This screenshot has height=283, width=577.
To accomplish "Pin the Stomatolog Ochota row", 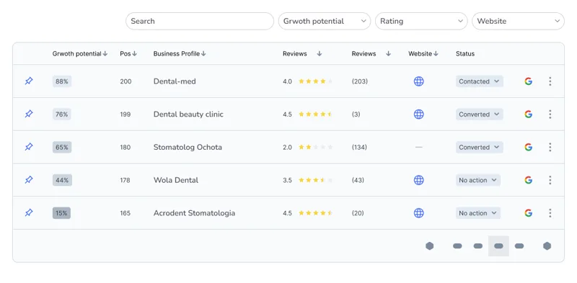I will pyautogui.click(x=29, y=147).
